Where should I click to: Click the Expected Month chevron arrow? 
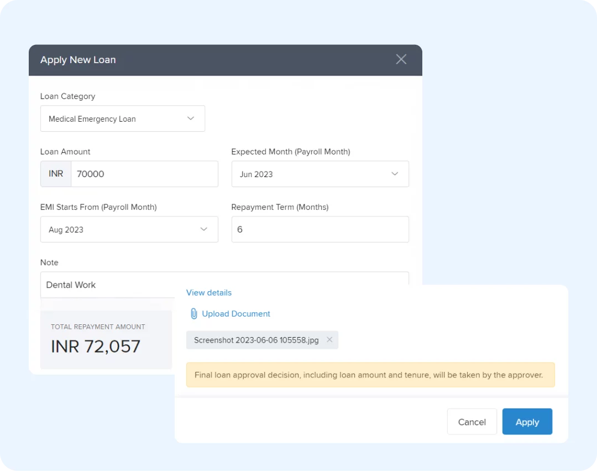(395, 174)
